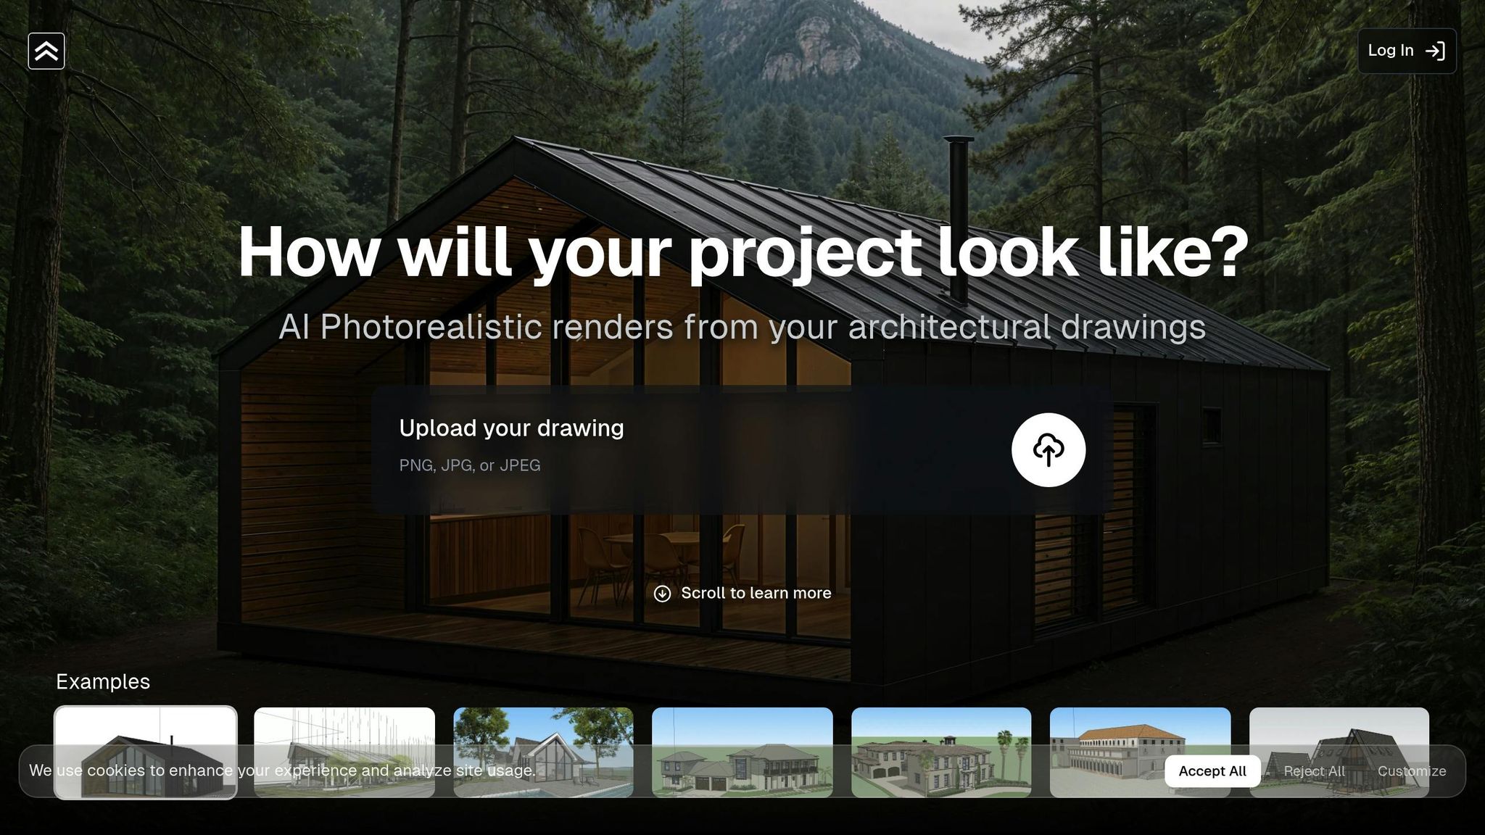
Task: Select the mansion with palm trees example
Action: tap(941, 752)
